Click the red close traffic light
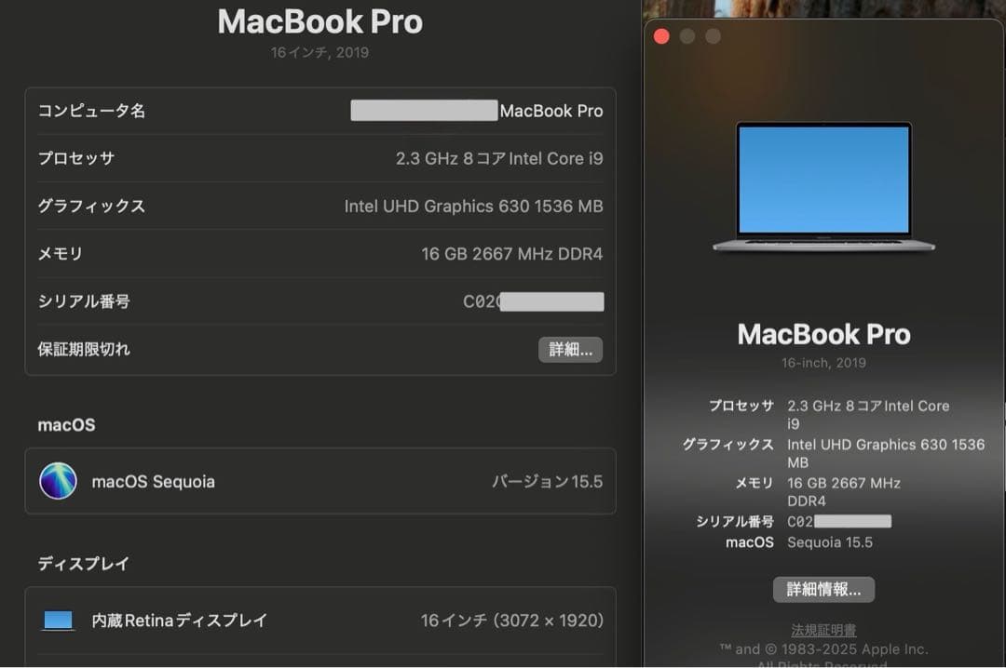 [x=661, y=35]
